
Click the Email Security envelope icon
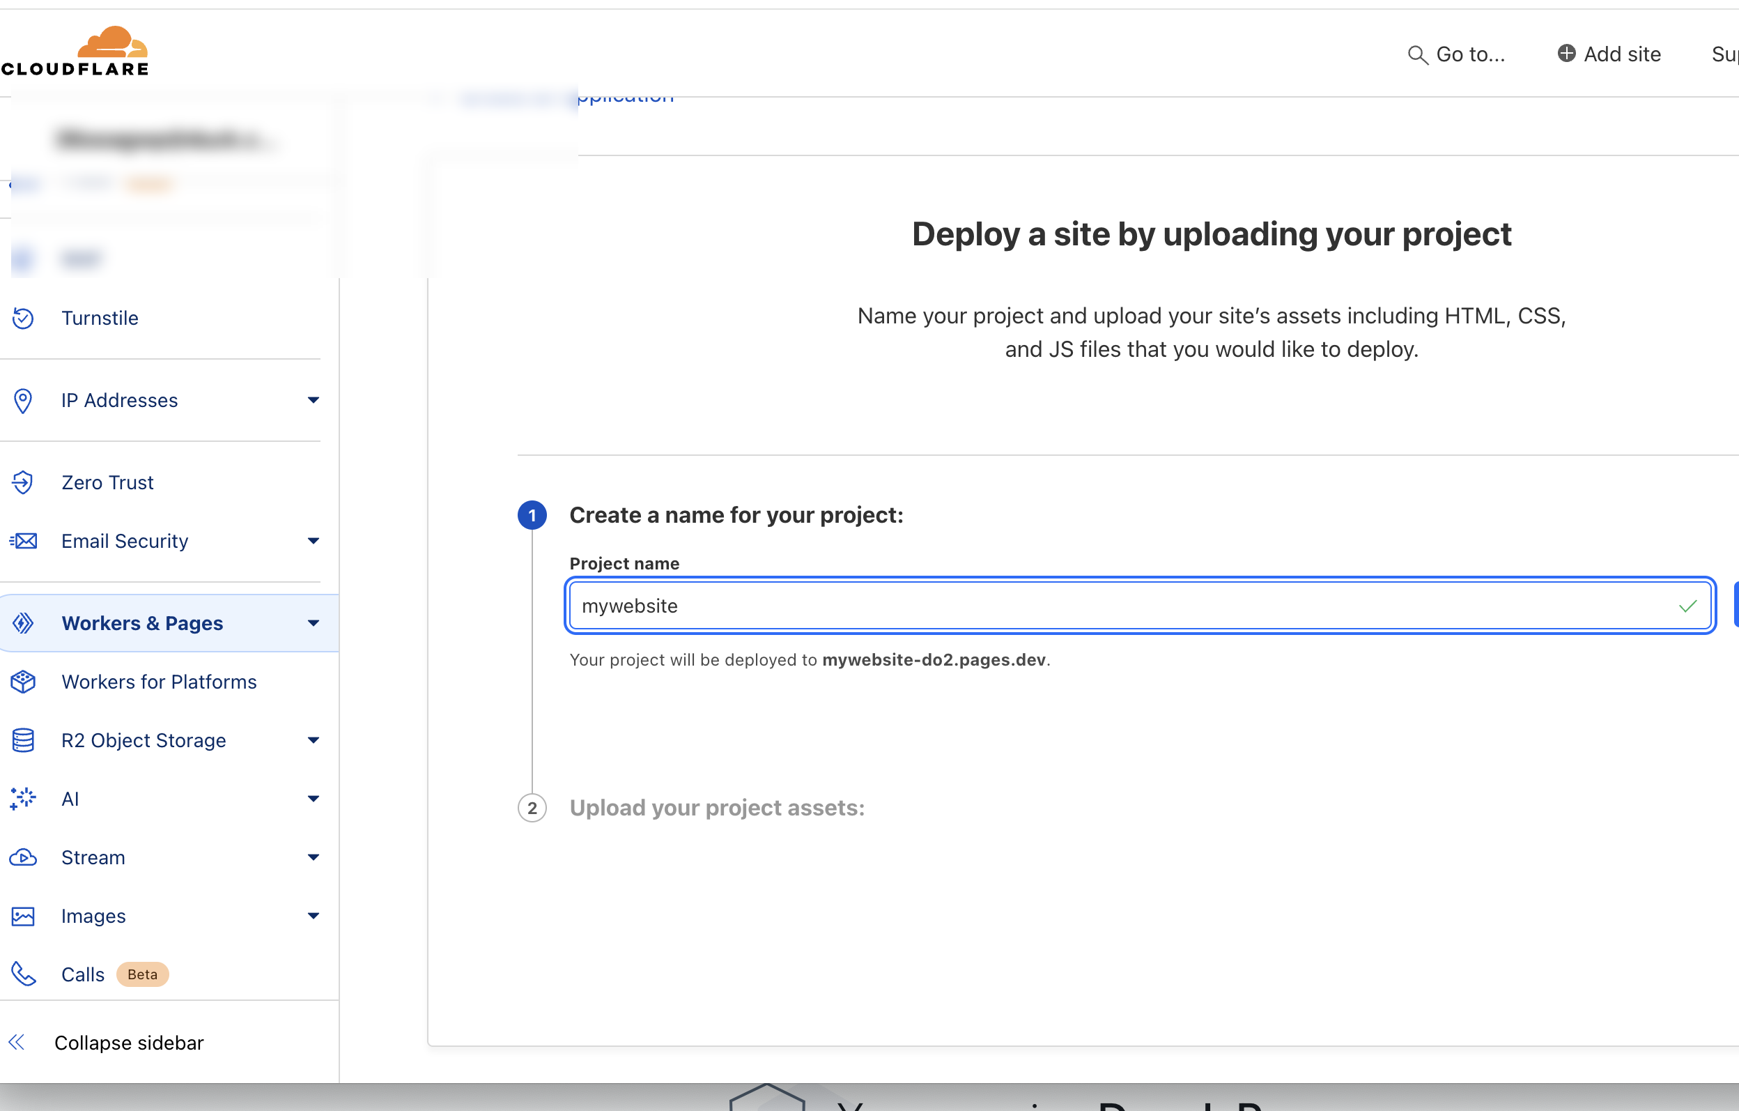click(23, 541)
